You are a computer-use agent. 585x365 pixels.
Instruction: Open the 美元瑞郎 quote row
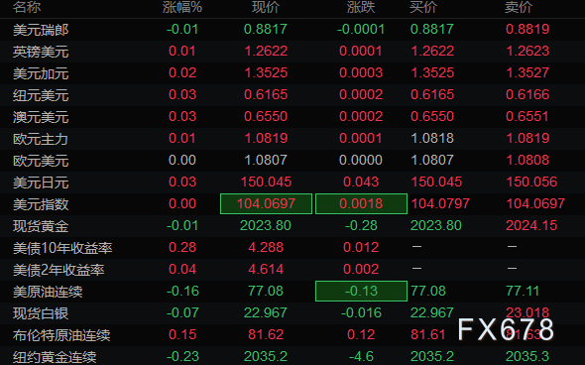tap(292, 30)
